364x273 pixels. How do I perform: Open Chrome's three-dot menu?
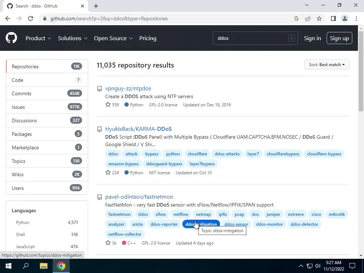356,18
